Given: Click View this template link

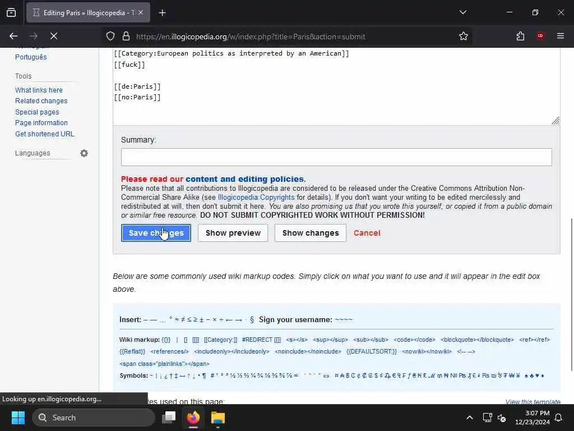Looking at the screenshot, I should click(533, 402).
